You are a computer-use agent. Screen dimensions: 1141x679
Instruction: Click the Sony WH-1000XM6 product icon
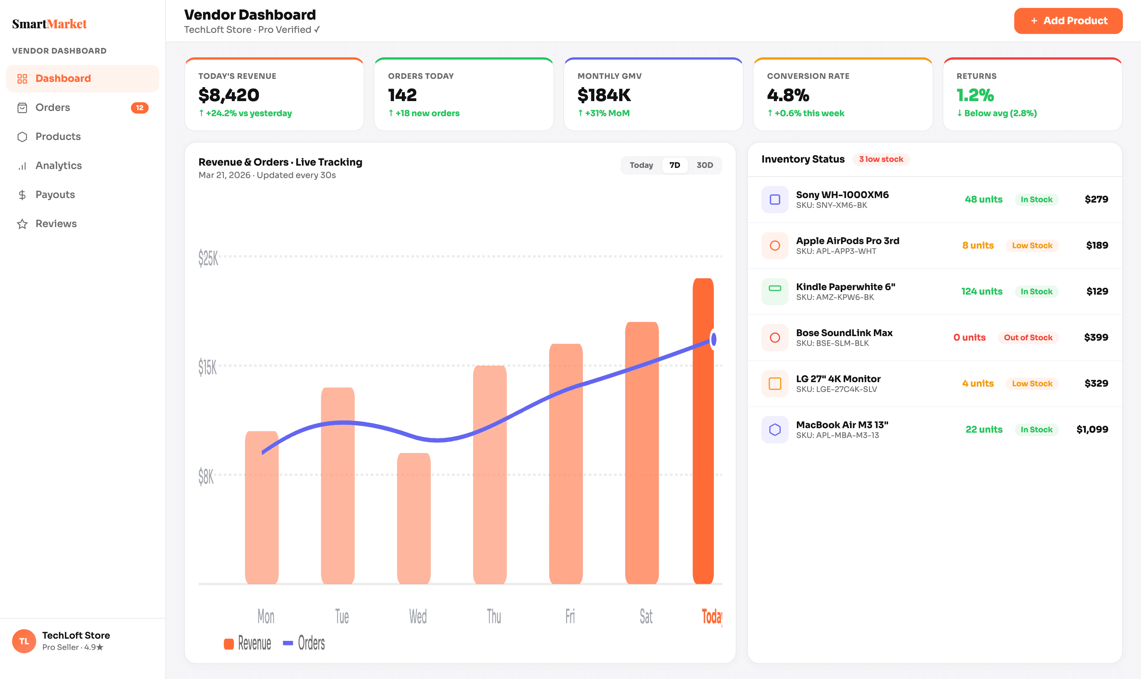point(774,200)
